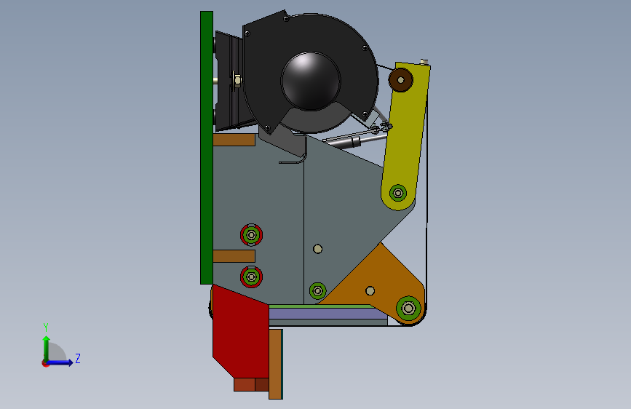
Task: Select the red origin ball of the triad
Action: click(44, 363)
